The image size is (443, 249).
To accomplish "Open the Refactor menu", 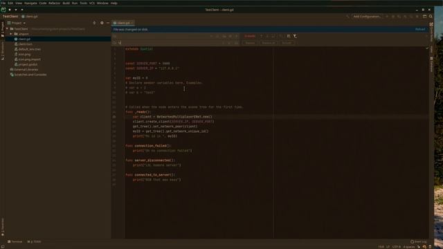I will pos(54,3).
